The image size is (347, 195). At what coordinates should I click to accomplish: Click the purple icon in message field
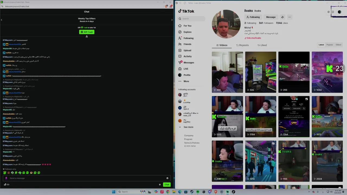[x=6, y=178]
